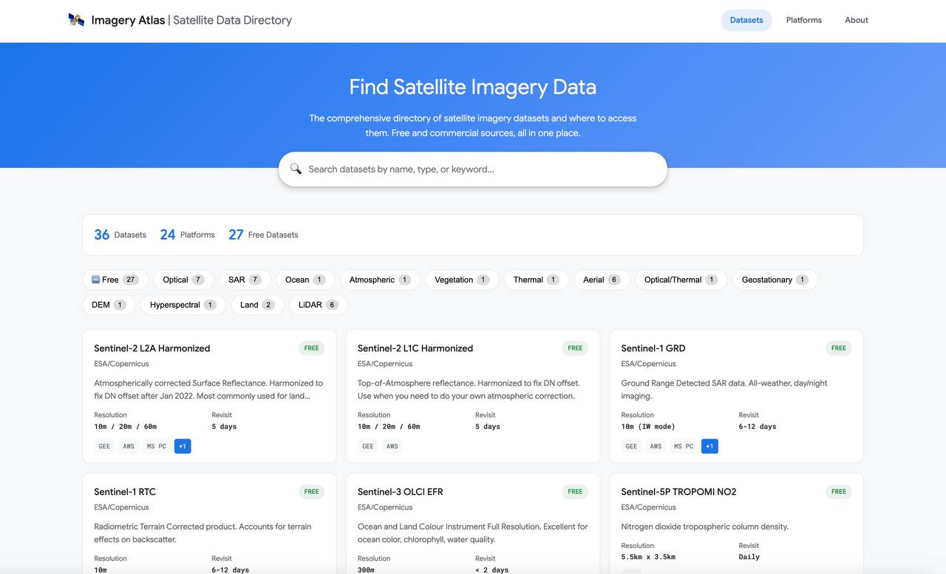Select the MS PC chip on Sentinel-2 L2A card

click(155, 446)
